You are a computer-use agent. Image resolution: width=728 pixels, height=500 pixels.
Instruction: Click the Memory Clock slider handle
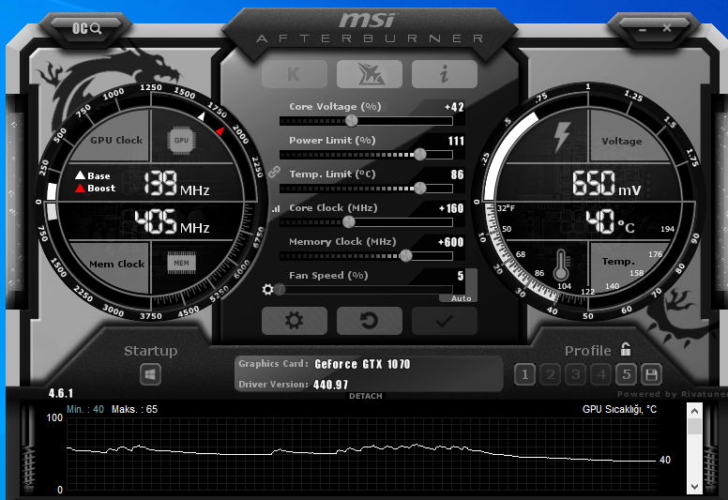point(406,256)
